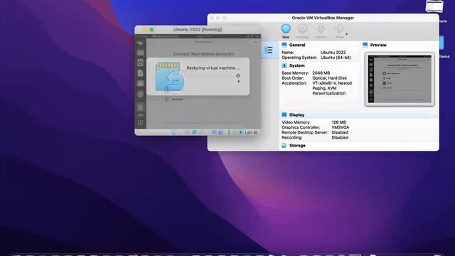Open the dropdown arrow beside Show
This screenshot has width=455, height=256.
346,34
